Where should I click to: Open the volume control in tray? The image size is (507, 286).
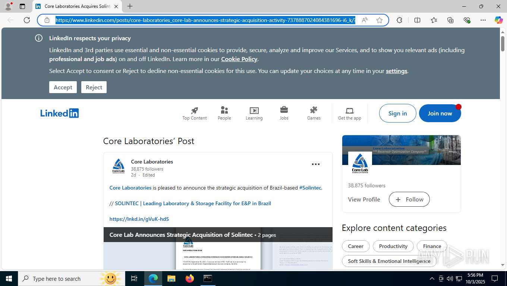tap(450, 279)
